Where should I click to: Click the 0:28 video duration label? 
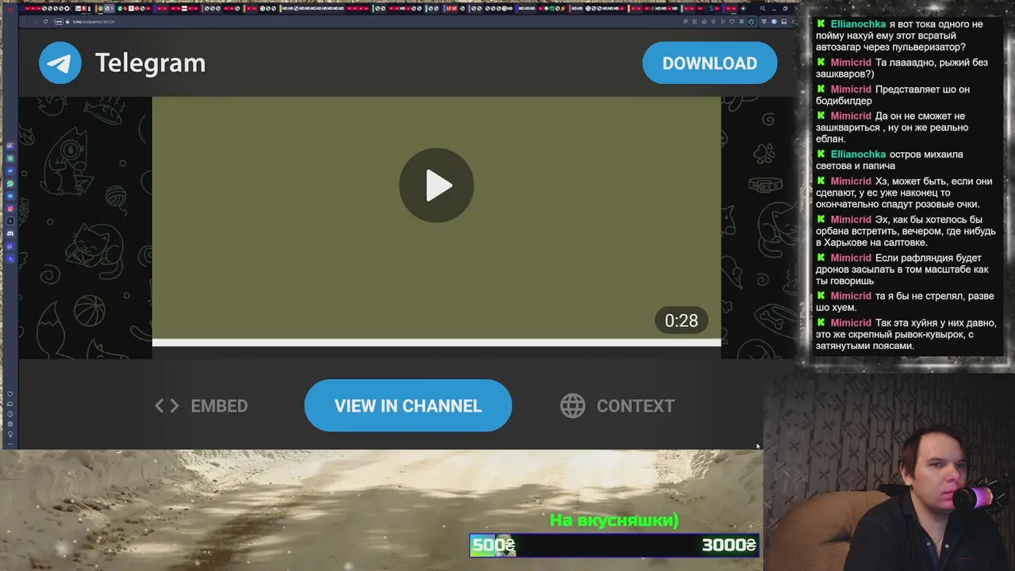click(x=681, y=320)
